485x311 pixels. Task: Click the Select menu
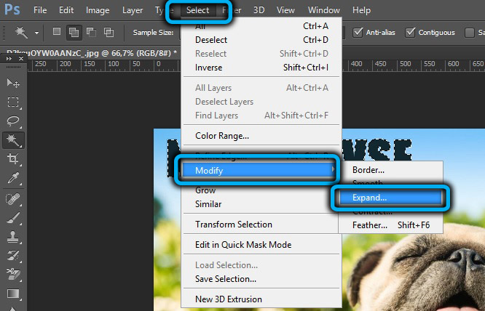click(198, 10)
